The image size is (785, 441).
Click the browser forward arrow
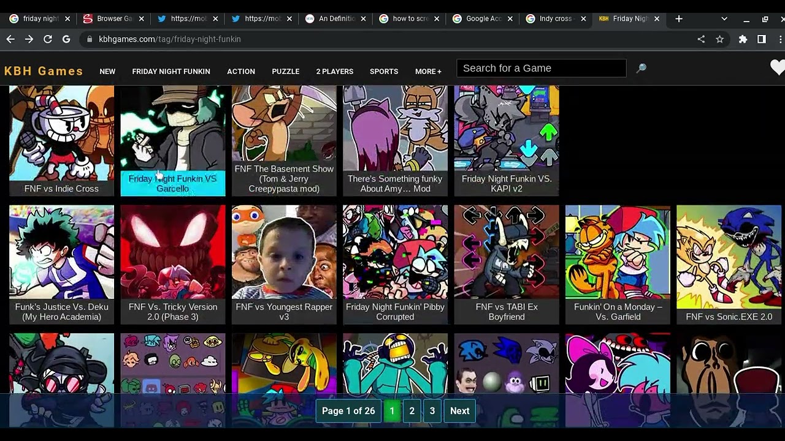point(29,39)
